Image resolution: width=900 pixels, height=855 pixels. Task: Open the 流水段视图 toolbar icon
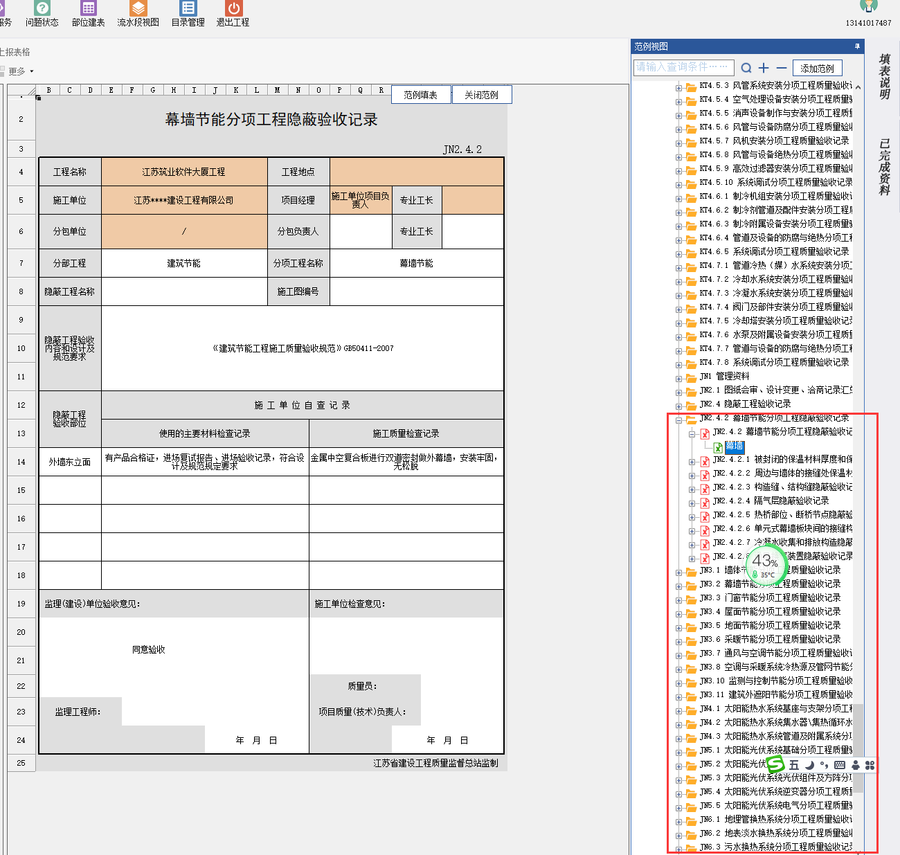138,8
